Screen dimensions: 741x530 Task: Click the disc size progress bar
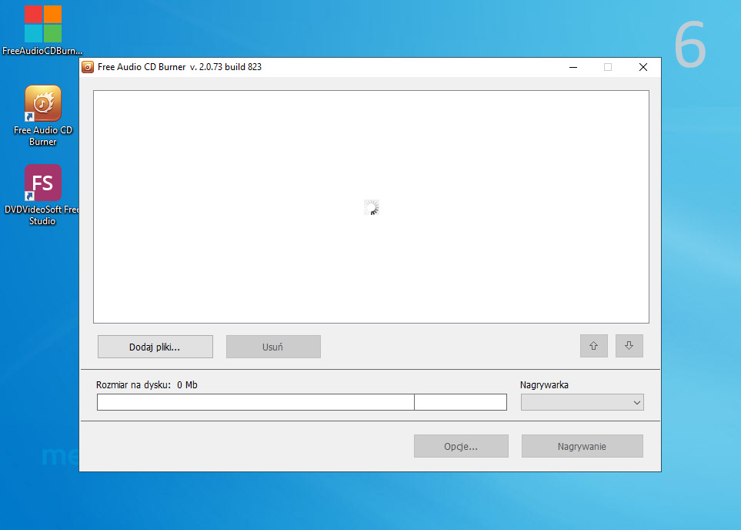pos(302,402)
